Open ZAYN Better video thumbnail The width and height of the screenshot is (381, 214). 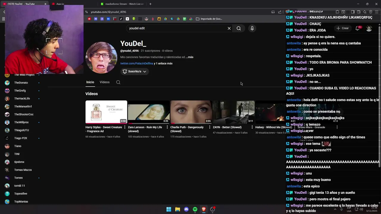click(x=234, y=112)
